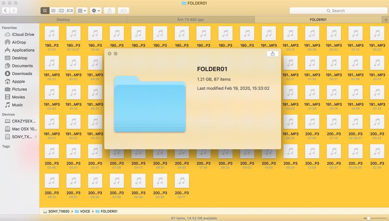389x221 pixels.
Task: Click the Share button in the Finder toolbar
Action: [x=109, y=10]
